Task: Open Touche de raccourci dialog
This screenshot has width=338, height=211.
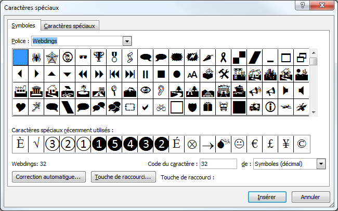Action: (123, 177)
